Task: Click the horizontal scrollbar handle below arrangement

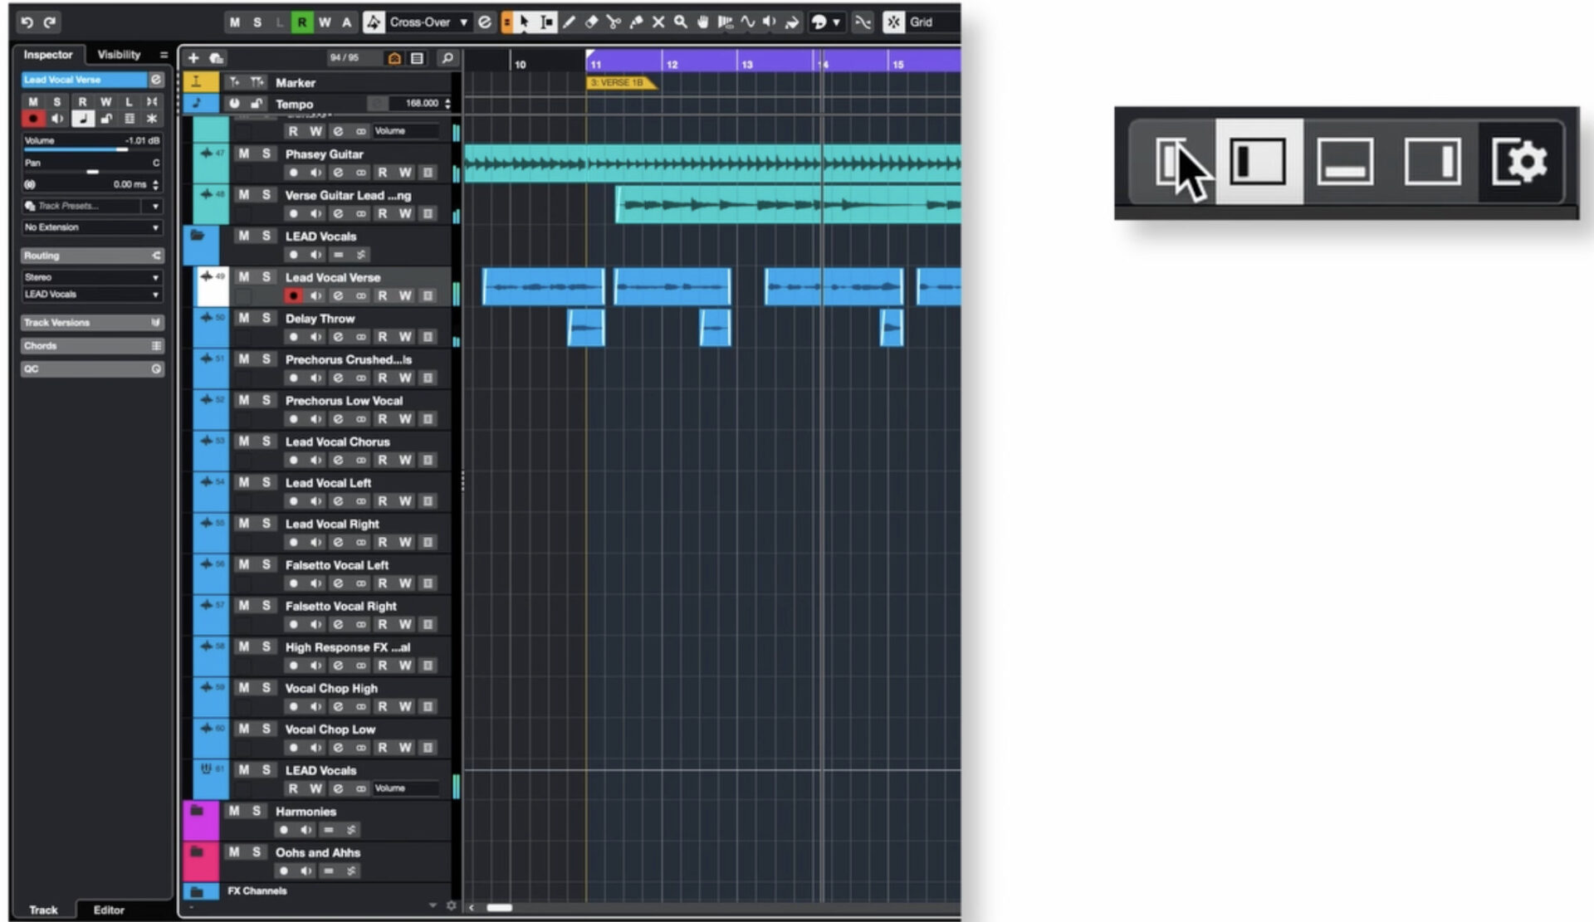Action: click(x=499, y=907)
